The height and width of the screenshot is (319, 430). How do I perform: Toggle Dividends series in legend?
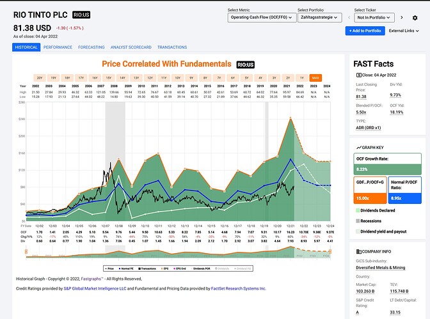pyautogui.click(x=222, y=268)
